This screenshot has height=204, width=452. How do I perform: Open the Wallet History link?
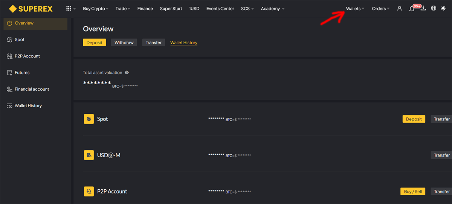184,43
